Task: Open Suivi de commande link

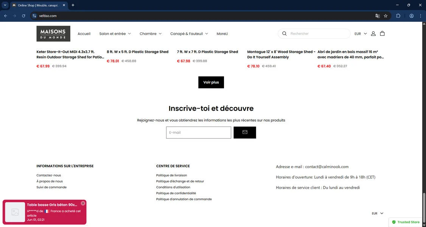Action: 51,187
